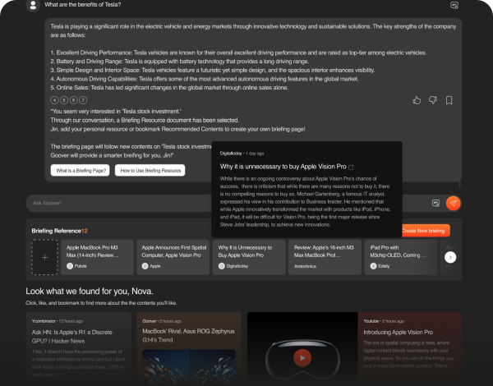Play the Apple Vision Pro video
Screen dimensions: 493x386
pos(302,358)
